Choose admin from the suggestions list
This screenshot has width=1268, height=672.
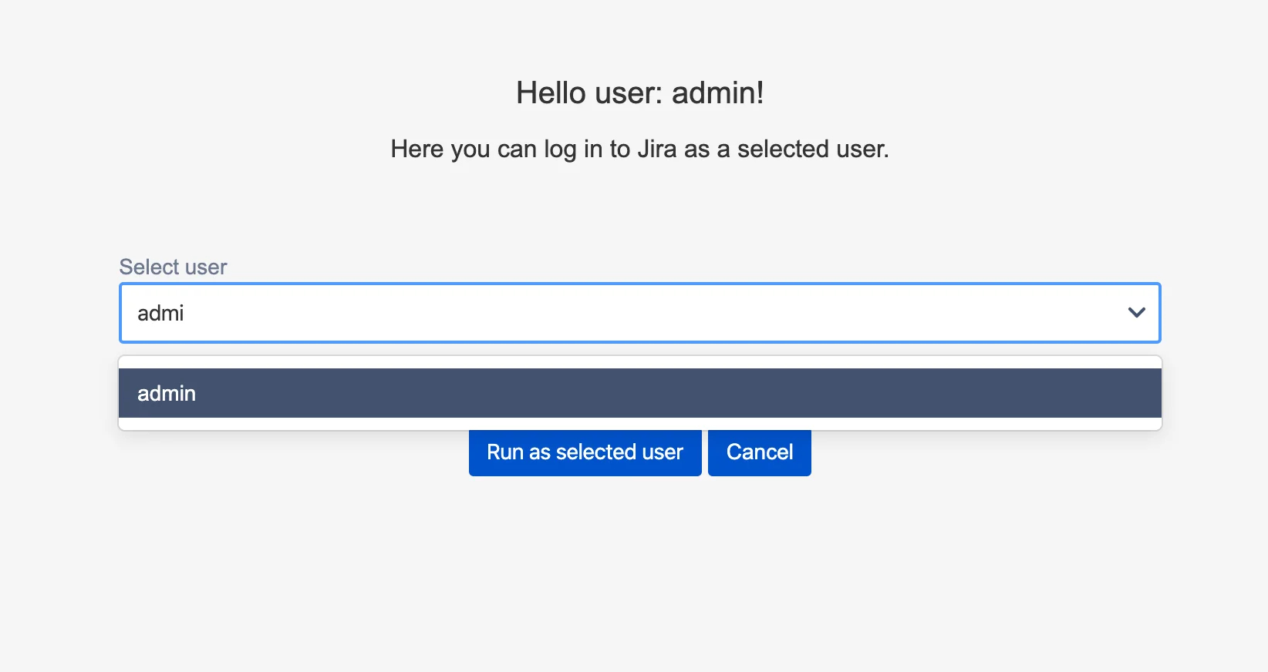pos(640,393)
